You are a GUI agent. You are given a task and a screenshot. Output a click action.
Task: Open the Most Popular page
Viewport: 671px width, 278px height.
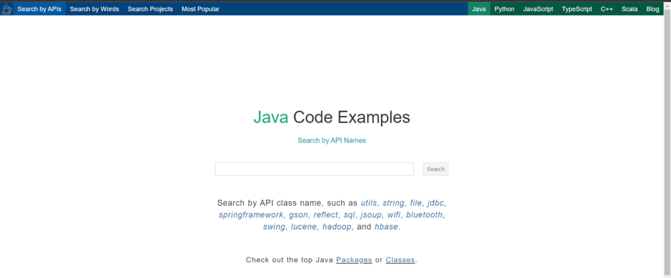coord(200,9)
